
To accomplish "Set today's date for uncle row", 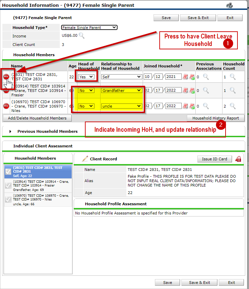I will [x=192, y=106].
